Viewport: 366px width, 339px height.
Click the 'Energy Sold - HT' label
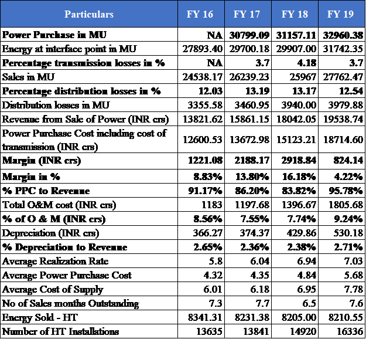pos(40,317)
